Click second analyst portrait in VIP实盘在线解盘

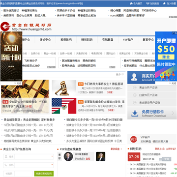(101, 156)
